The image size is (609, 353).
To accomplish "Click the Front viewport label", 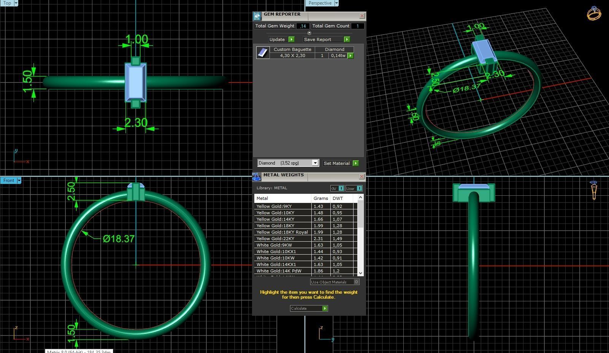I will point(9,180).
